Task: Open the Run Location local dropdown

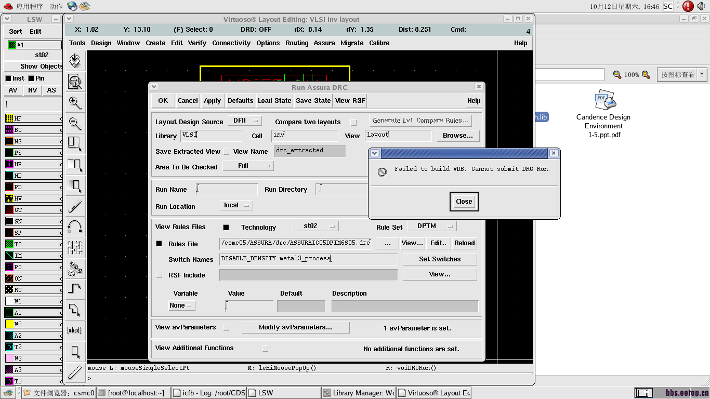Action: point(236,205)
